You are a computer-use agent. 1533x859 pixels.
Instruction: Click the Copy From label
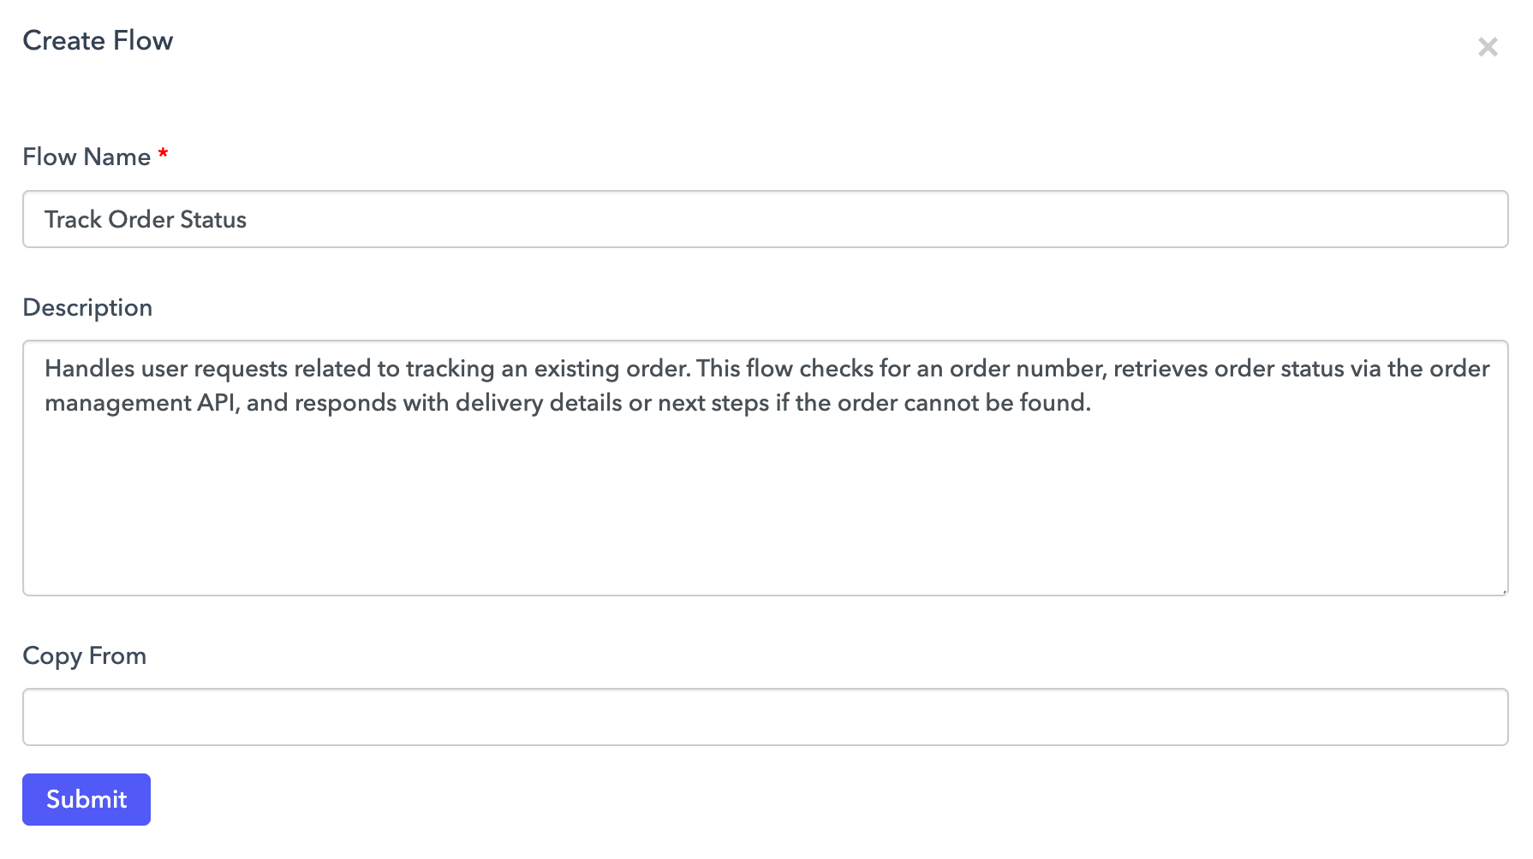coord(84,655)
